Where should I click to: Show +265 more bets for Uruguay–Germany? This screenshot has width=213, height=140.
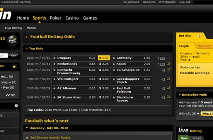[x=161, y=58]
